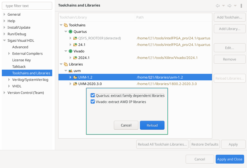Collapse the Sigasi Visual HDL category
The image size is (247, 168).
[x=4, y=40]
